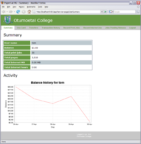Image resolution: width=141 pixels, height=144 pixels.
Task: Click the total pages value 3,510
Action: (35, 58)
